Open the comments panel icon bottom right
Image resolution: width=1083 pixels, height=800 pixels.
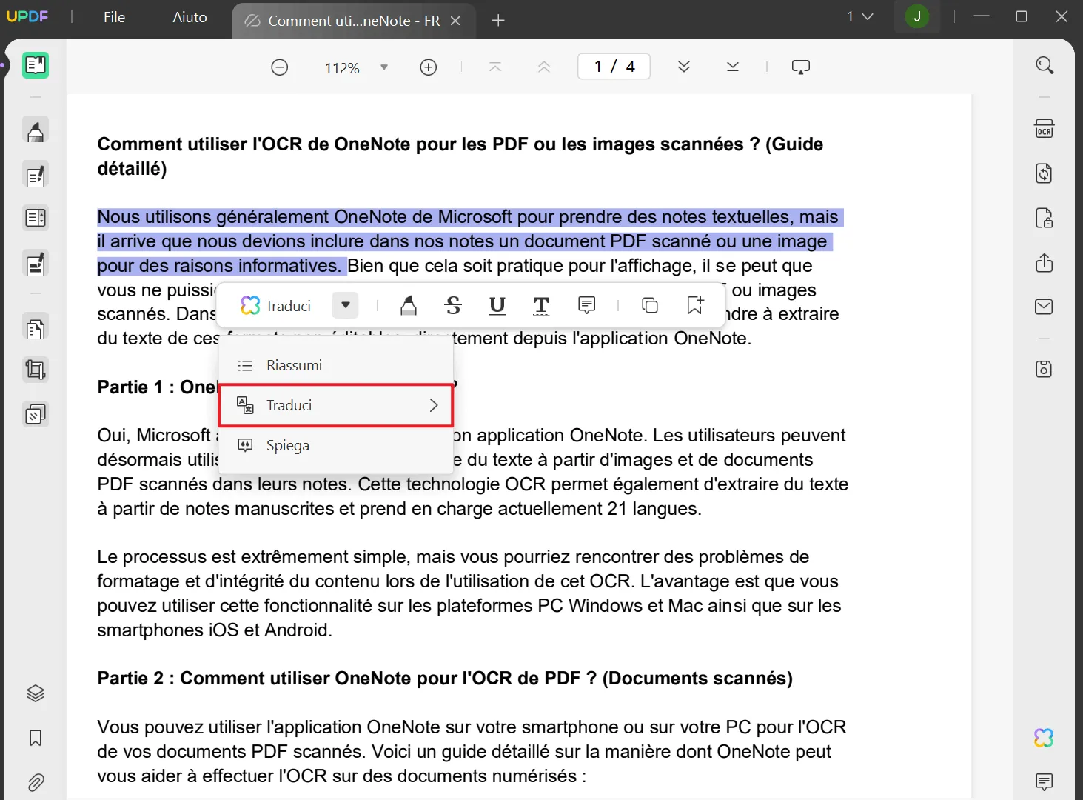pos(1044,781)
